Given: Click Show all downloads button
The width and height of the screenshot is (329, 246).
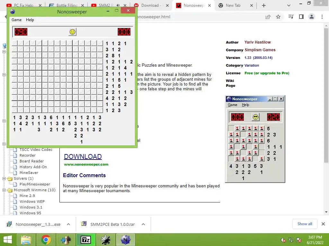Looking at the screenshot, I should click(x=305, y=224).
